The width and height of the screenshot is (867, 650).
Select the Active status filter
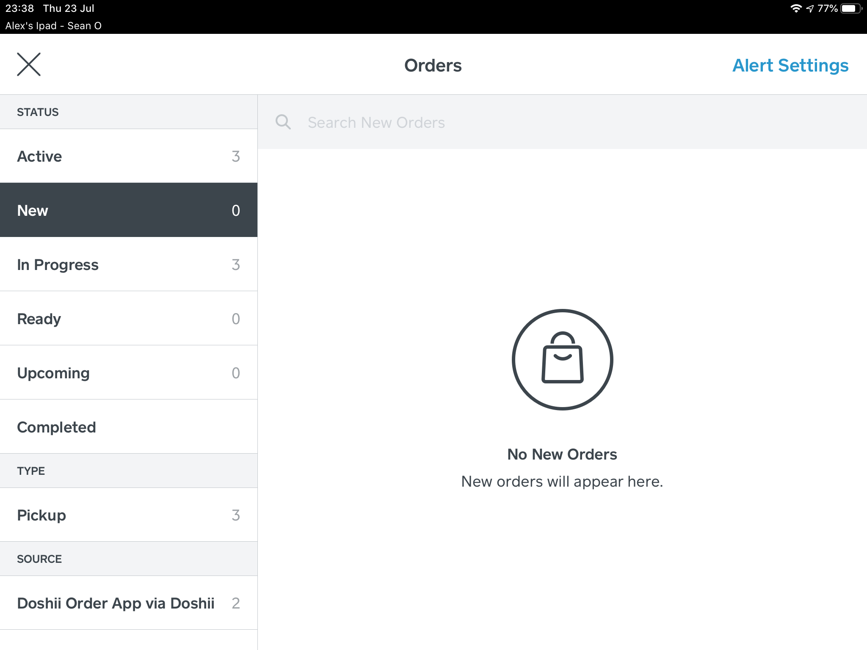(x=129, y=156)
